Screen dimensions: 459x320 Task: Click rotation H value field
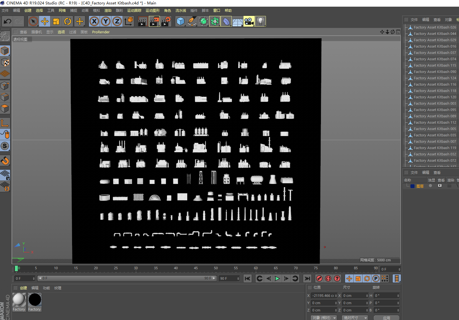point(386,296)
